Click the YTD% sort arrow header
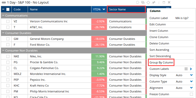Screen dimensions: 196x98 pos(104,9)
